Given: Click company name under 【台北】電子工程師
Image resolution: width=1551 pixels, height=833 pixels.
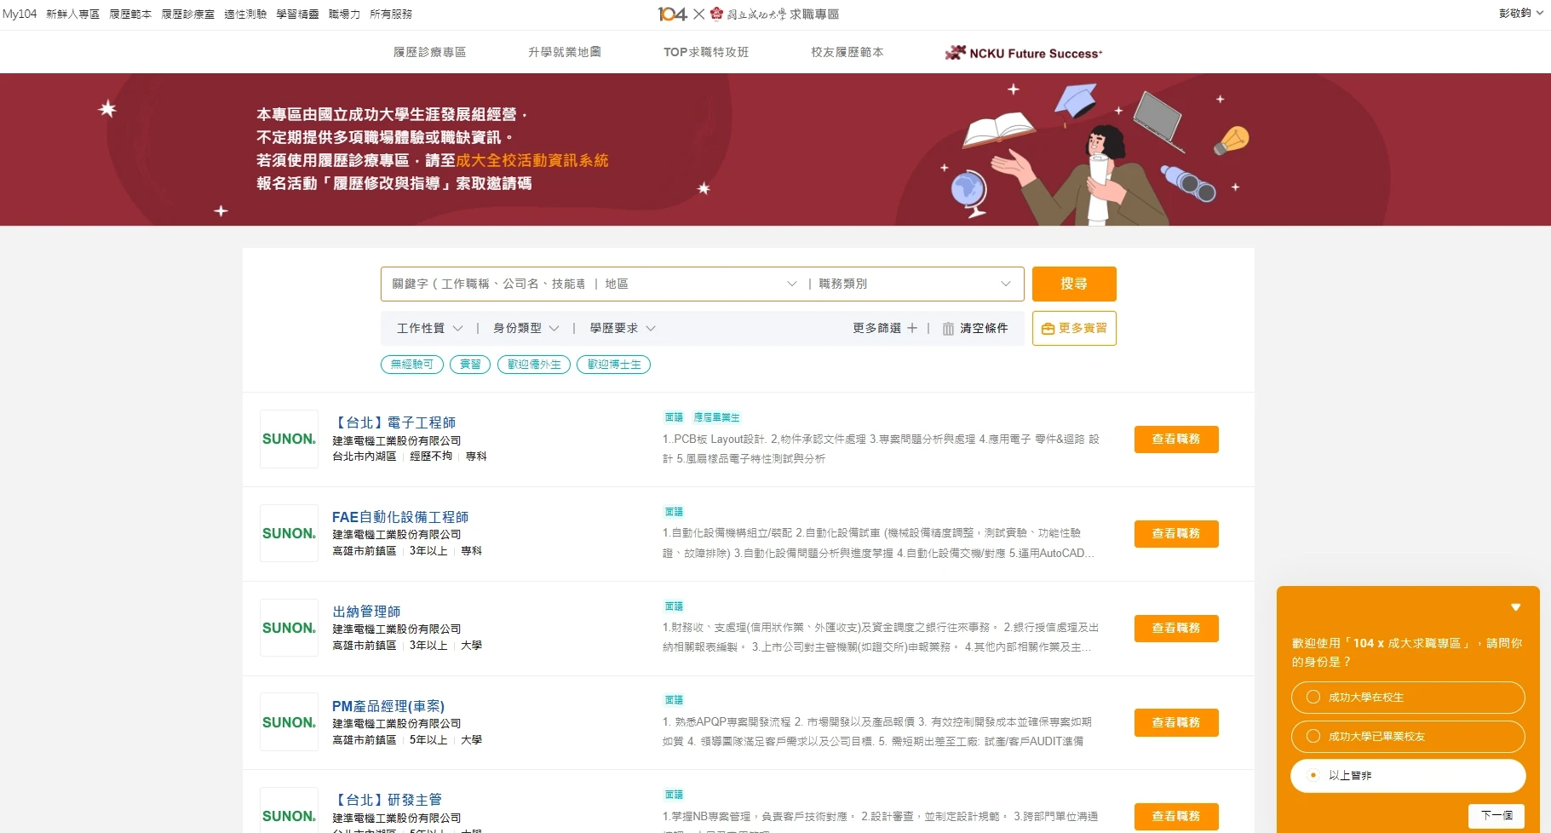Looking at the screenshot, I should point(397,440).
